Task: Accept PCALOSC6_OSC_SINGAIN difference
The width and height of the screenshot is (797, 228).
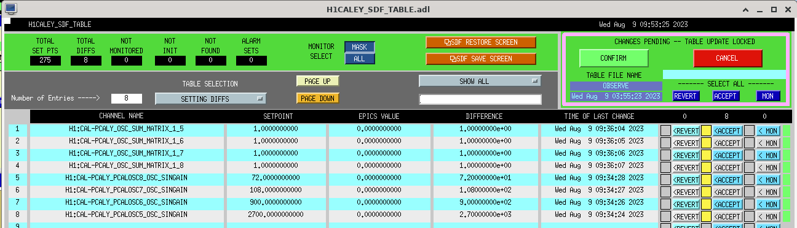Action: coord(727,203)
